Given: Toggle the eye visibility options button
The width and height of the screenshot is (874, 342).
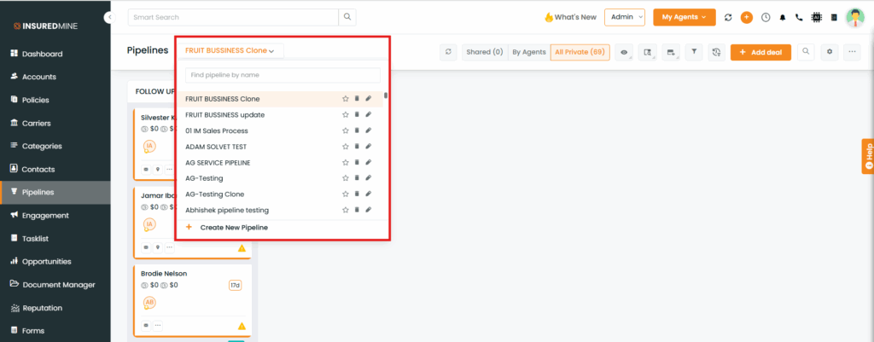Looking at the screenshot, I should pyautogui.click(x=624, y=52).
